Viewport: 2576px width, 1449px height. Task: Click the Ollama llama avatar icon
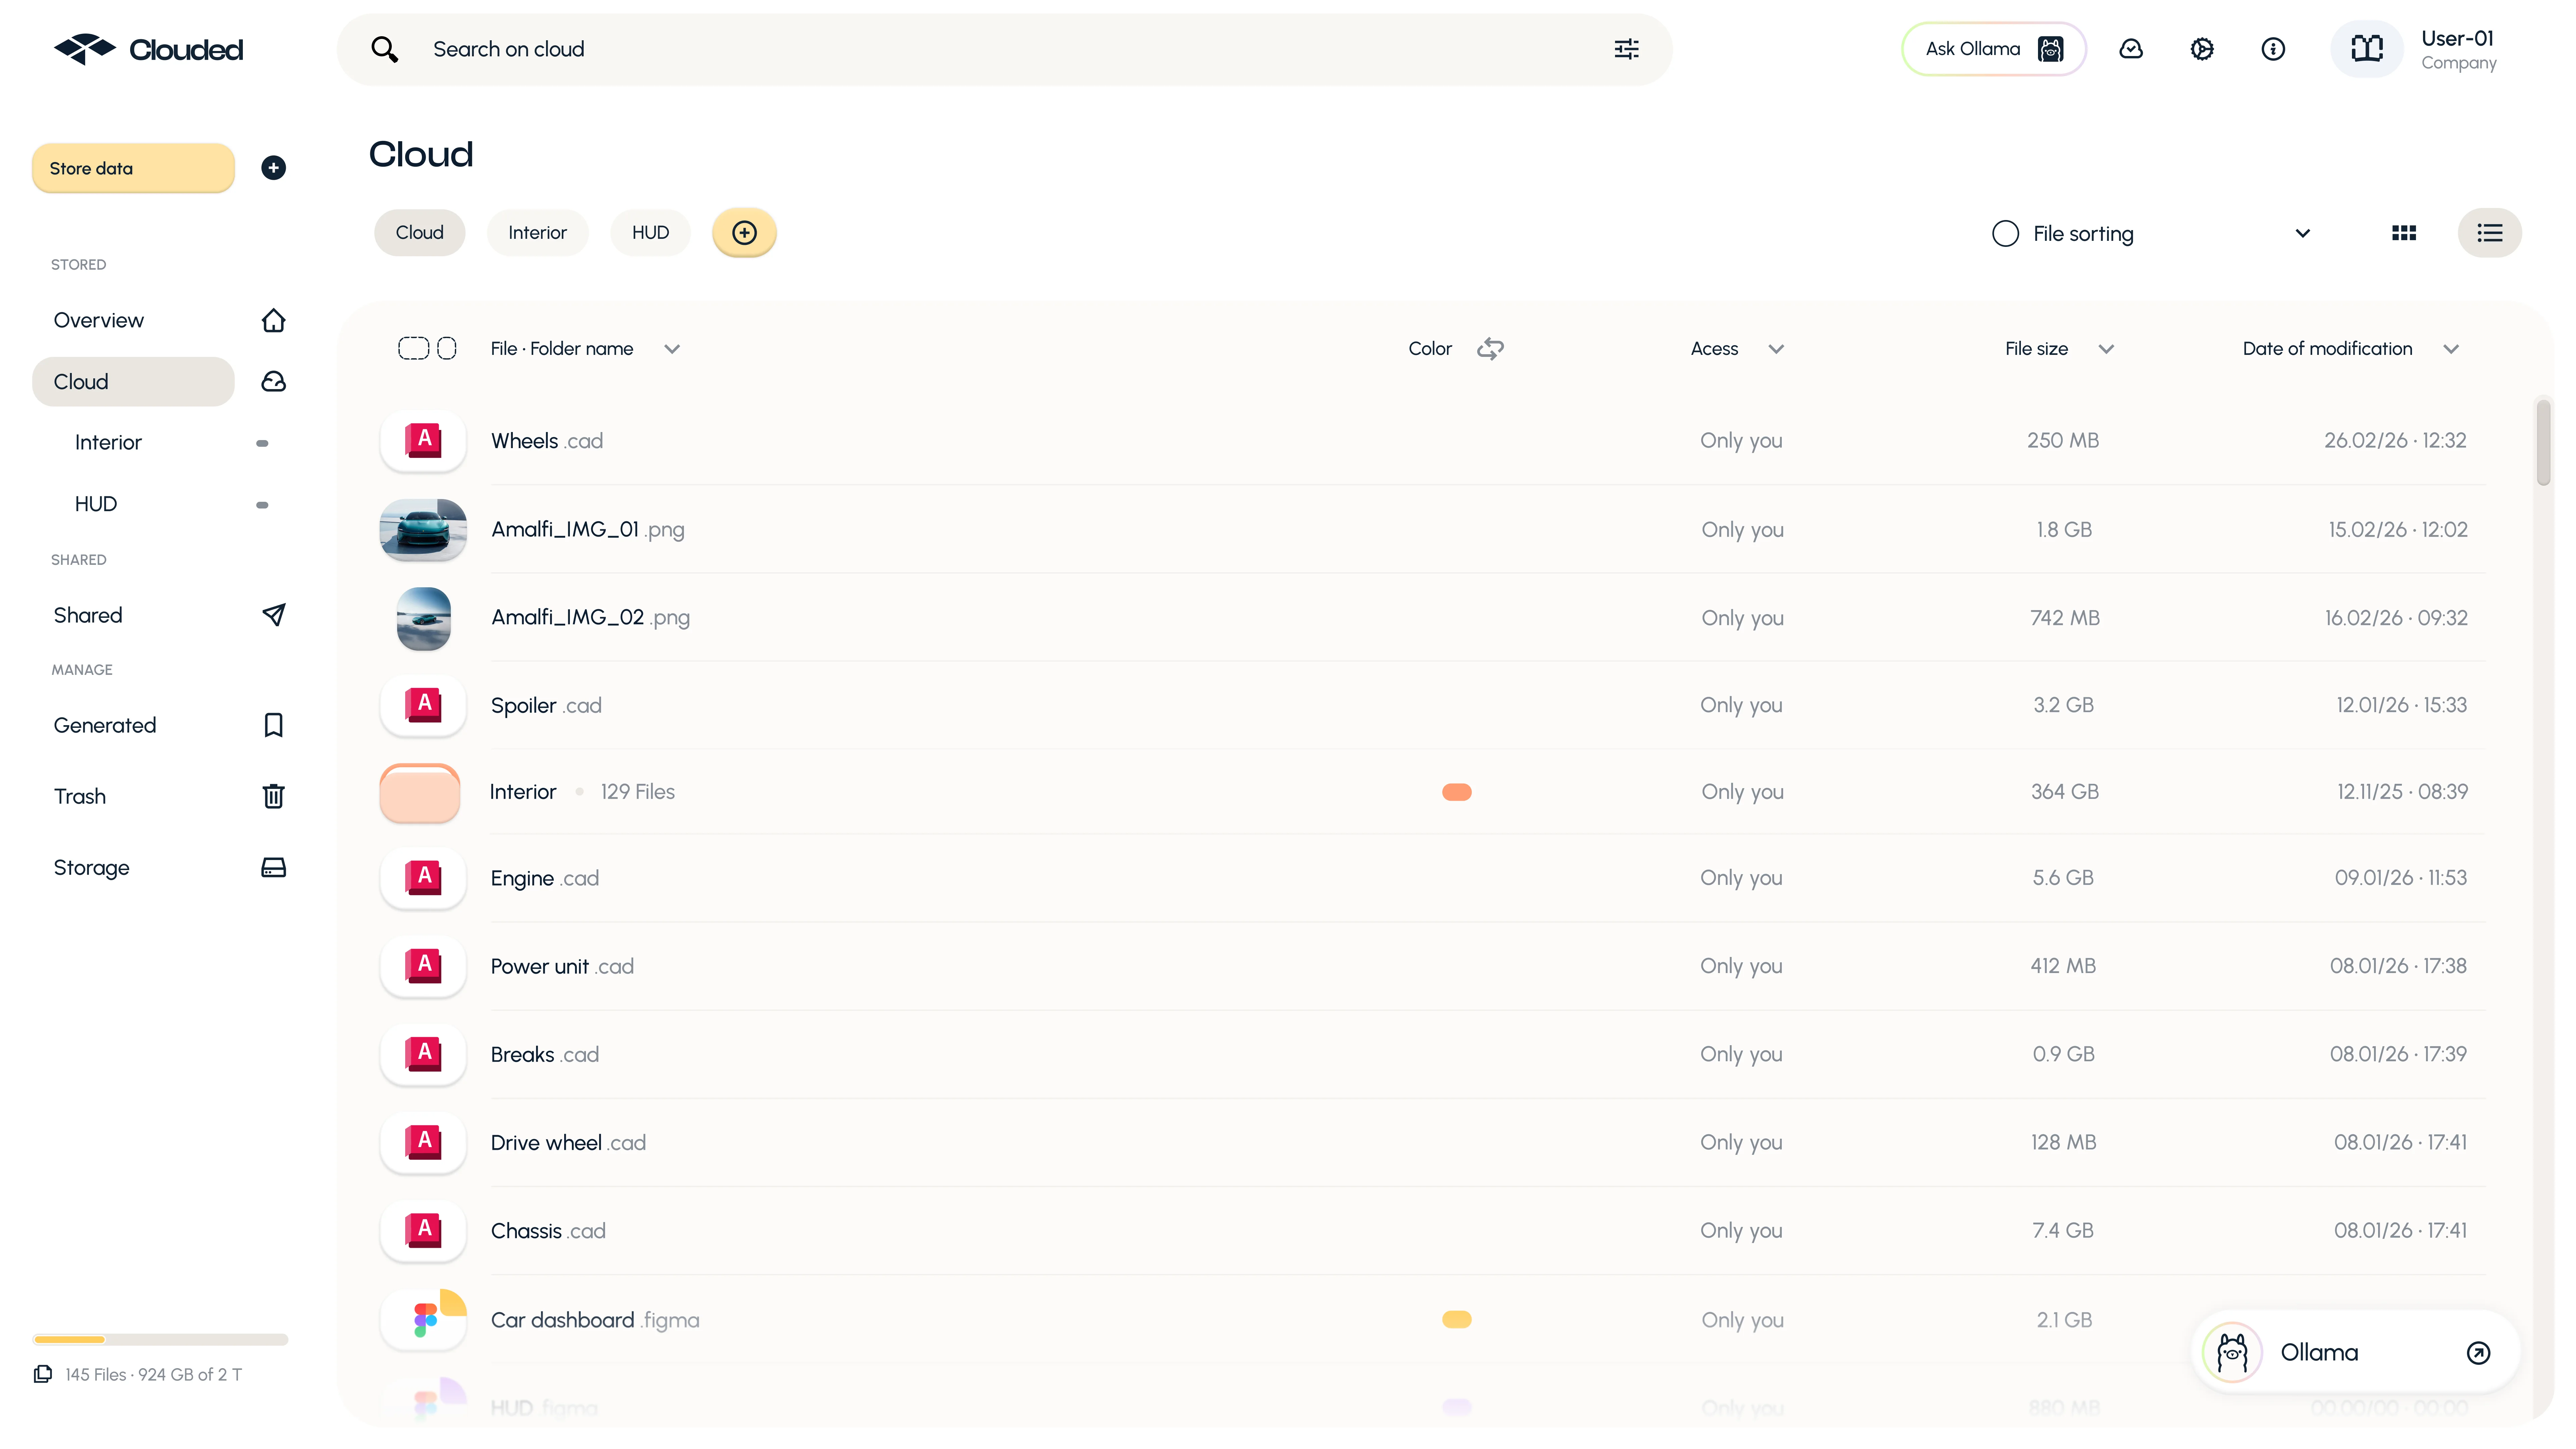[2232, 1353]
